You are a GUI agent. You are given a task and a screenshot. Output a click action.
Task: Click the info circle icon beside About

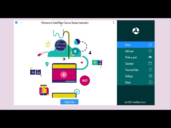150,82
